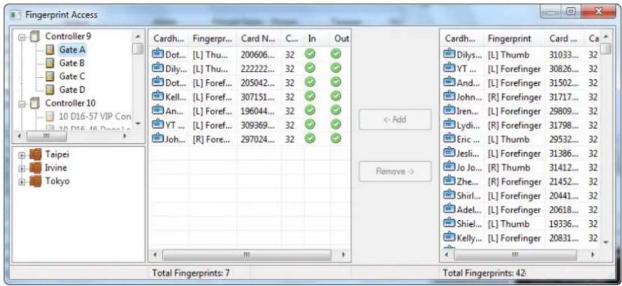Click card icon beside Zhe... in right list
The width and height of the screenshot is (622, 286).
[x=449, y=181]
